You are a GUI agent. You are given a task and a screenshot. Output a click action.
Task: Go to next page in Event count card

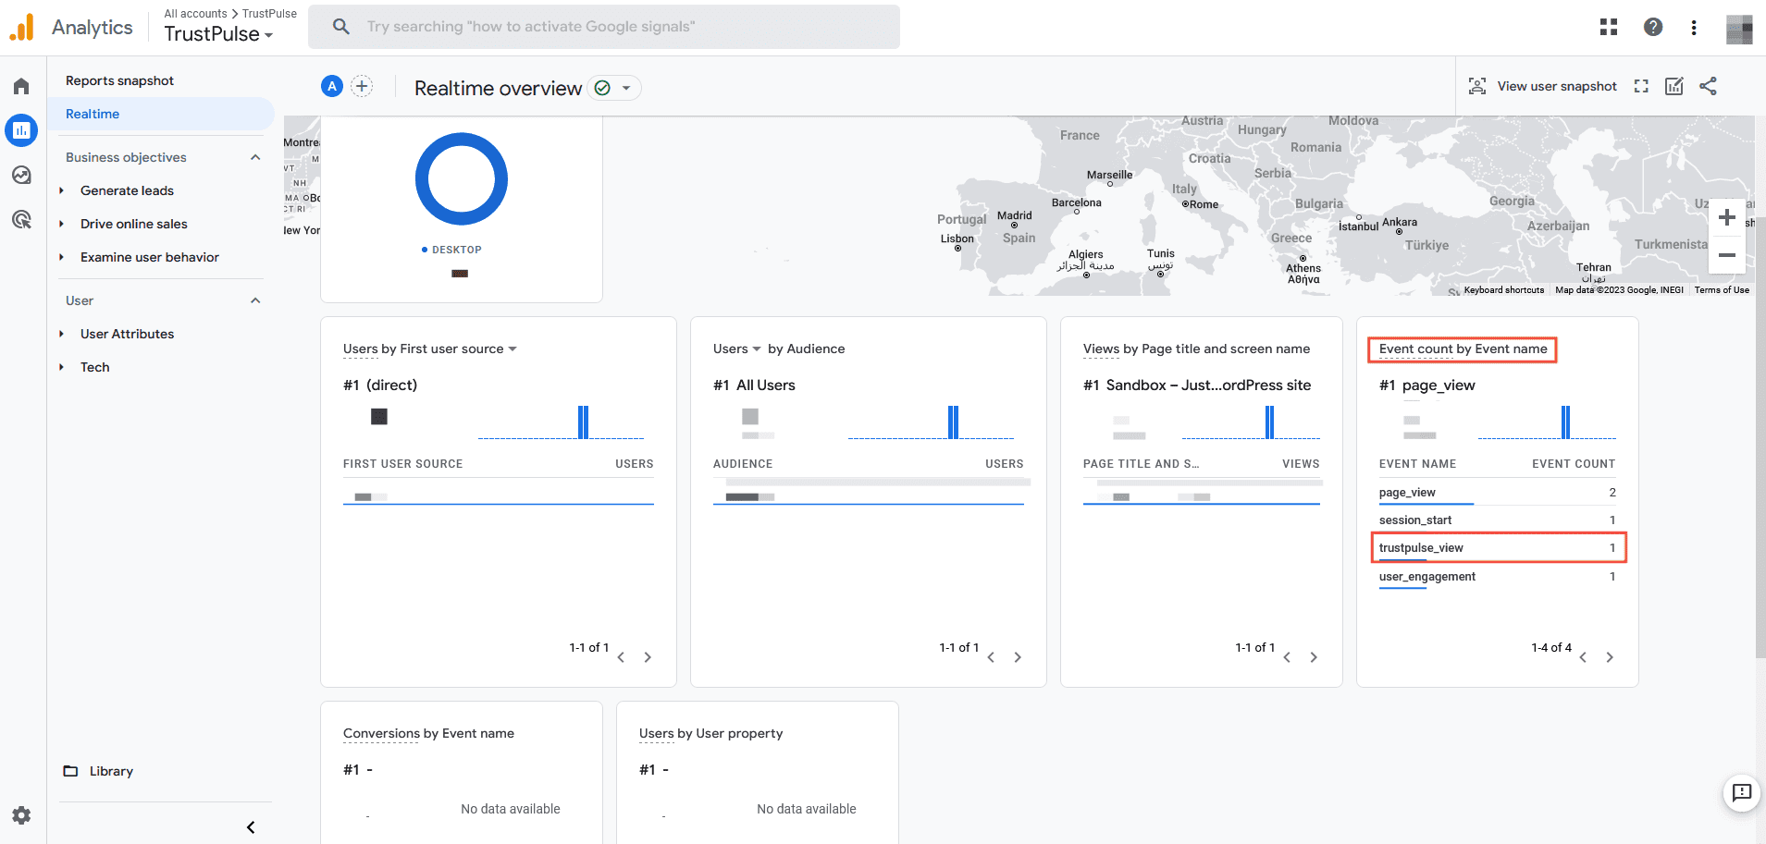pos(1610,657)
